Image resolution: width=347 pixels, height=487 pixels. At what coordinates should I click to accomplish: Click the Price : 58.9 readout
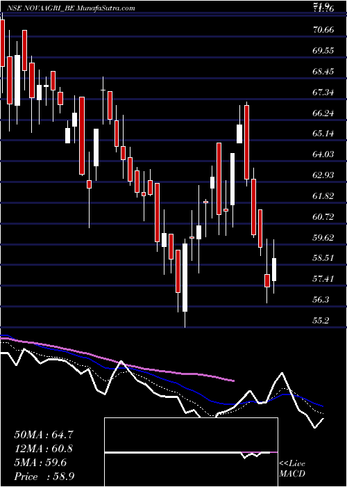[44, 477]
